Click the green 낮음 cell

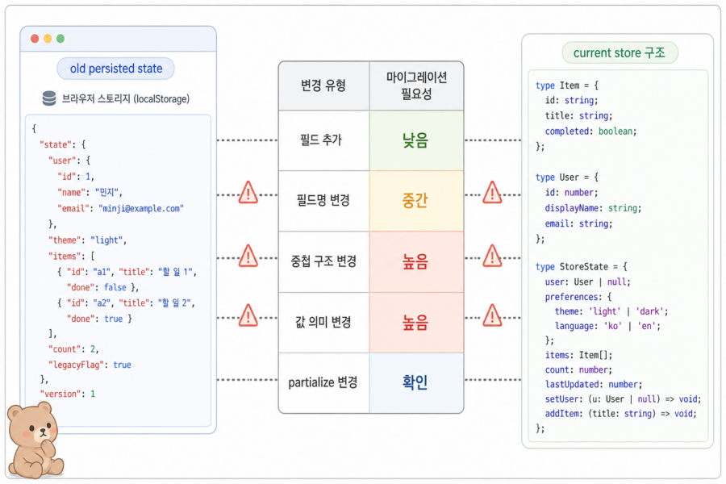coord(416,140)
